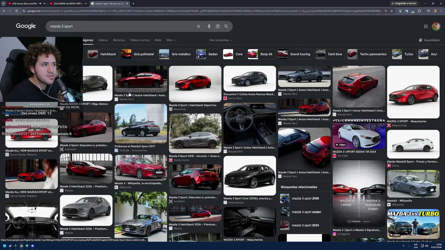Filter by the Body kit chip
Screen dimensions: 445x250
point(261,54)
